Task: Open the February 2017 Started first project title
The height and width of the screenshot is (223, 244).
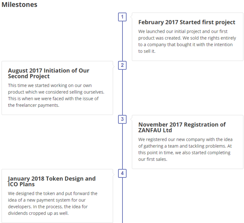Action: click(187, 22)
